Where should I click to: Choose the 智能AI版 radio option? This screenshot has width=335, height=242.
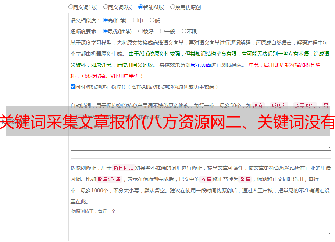(x=140, y=7)
